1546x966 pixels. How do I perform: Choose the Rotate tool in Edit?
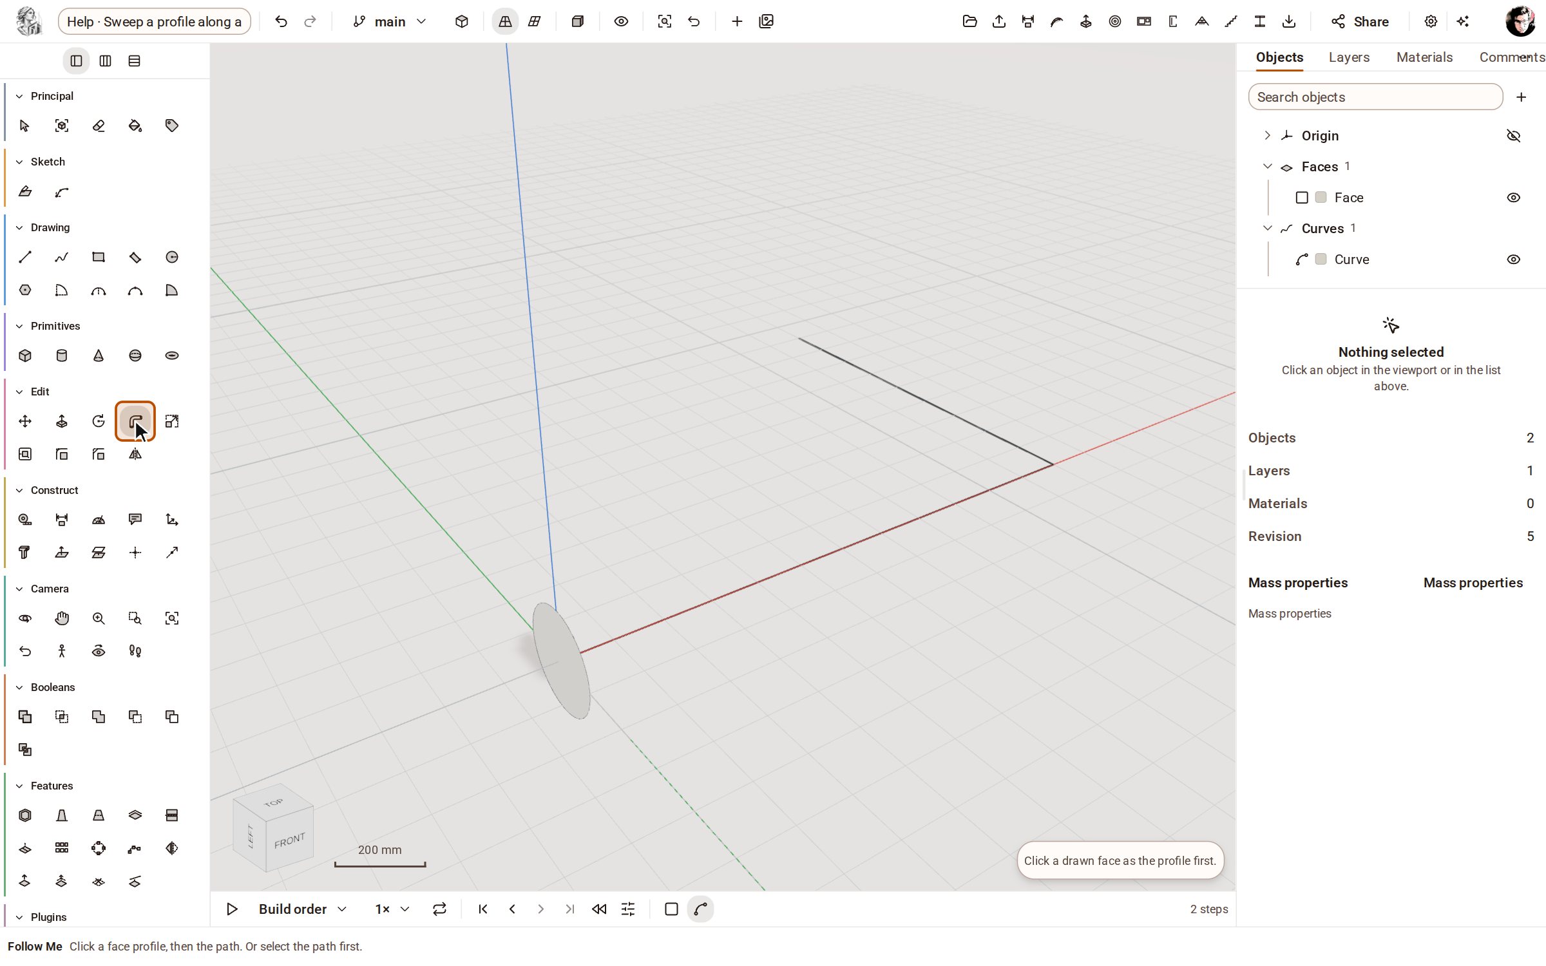(99, 421)
